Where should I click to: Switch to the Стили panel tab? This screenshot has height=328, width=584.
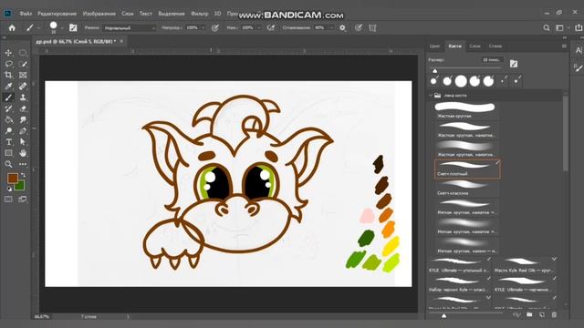click(495, 46)
